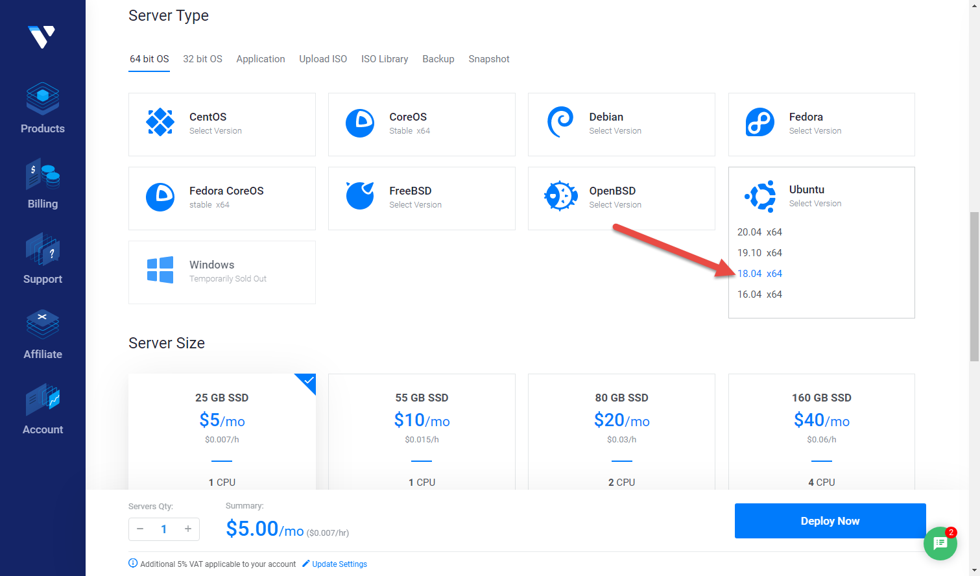Screen dimensions: 980x576
Task: Open the Upload ISO tab
Action: point(323,59)
